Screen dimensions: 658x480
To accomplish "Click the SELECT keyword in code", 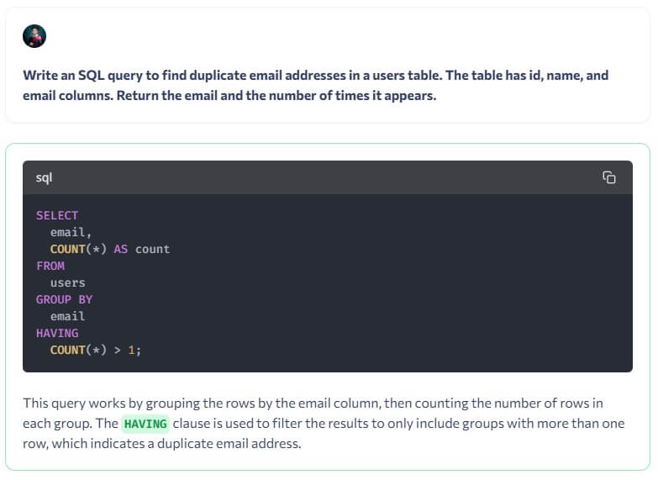I will [x=57, y=215].
